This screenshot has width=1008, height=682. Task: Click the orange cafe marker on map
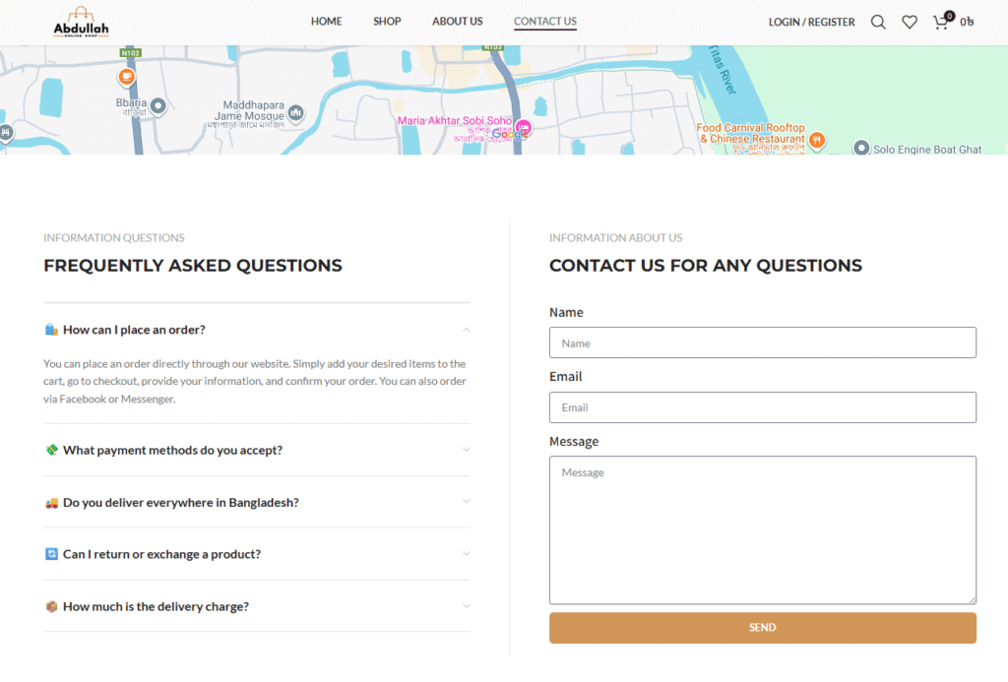(x=127, y=76)
